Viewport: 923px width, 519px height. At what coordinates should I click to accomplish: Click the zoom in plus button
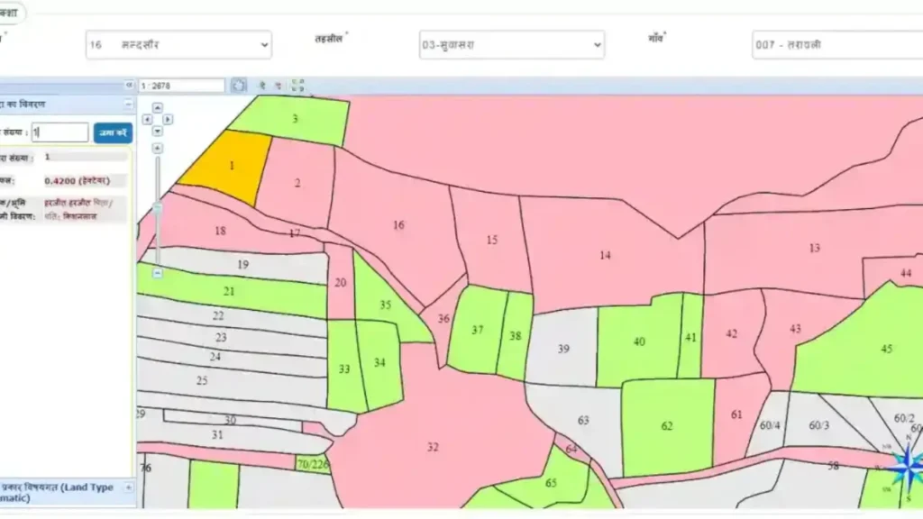[x=158, y=148]
